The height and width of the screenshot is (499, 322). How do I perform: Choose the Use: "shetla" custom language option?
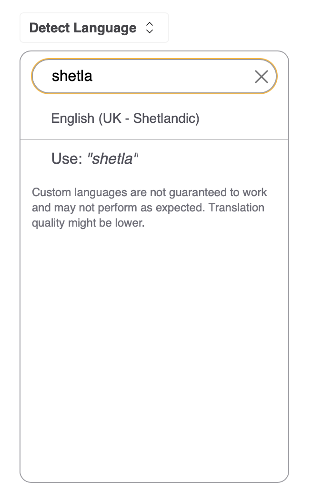pos(94,159)
